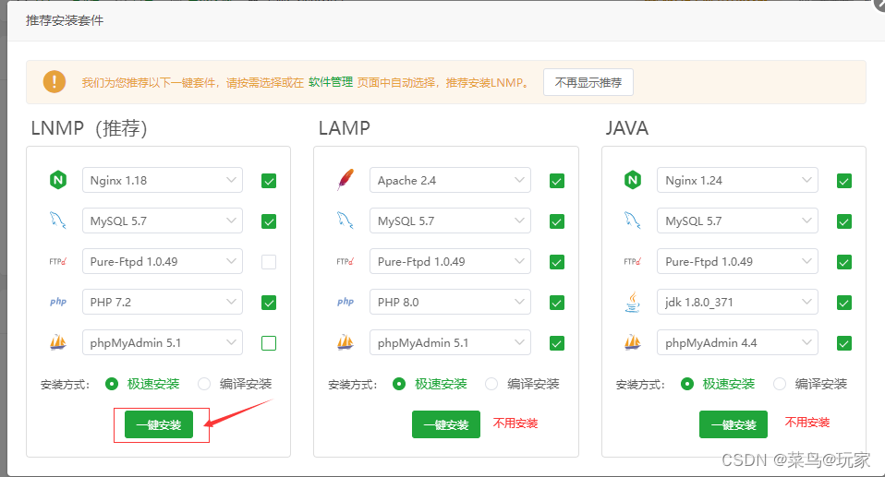Click the Pure-Ftpd FTP icon in LNMP

coord(58,262)
